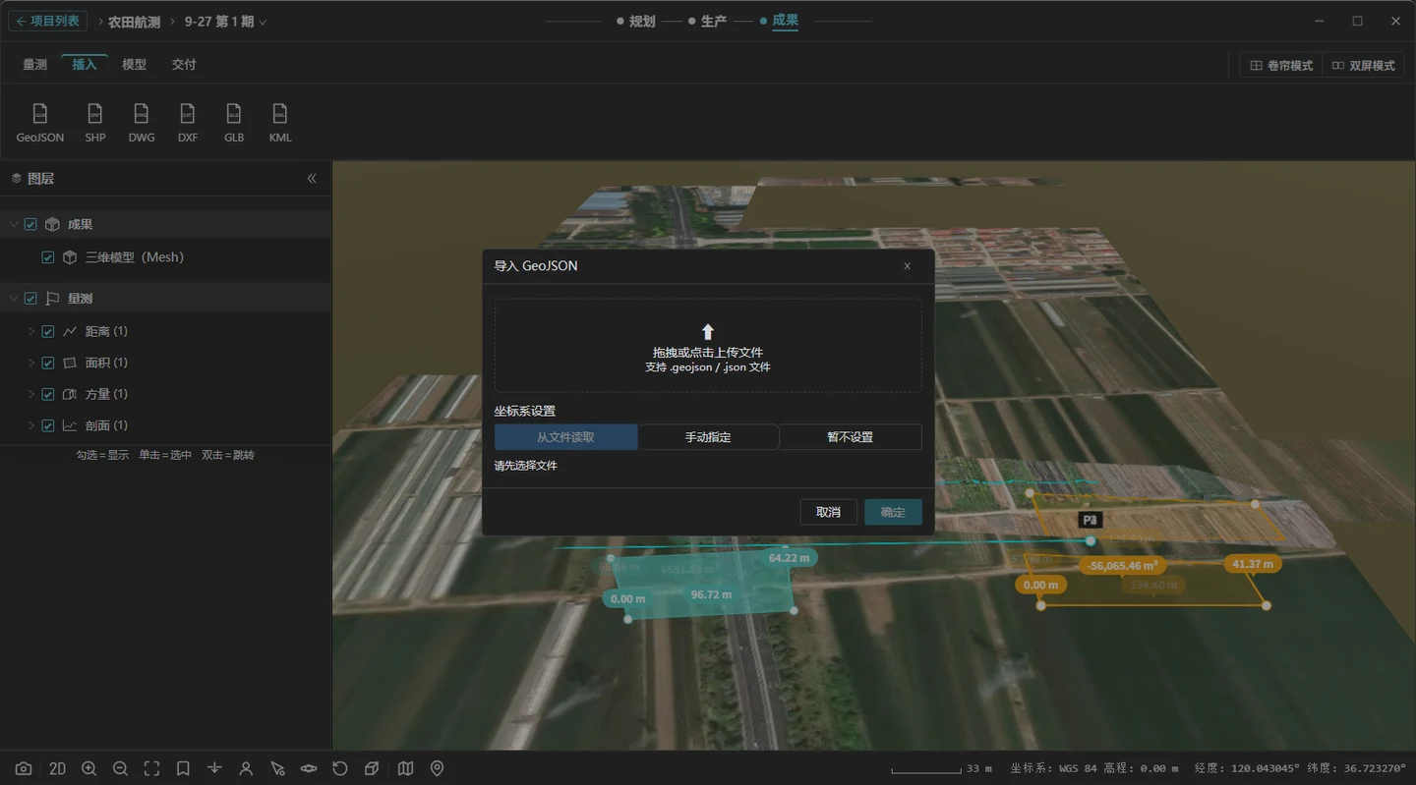The width and height of the screenshot is (1416, 785).
Task: Click the file upload drop area
Action: (708, 346)
